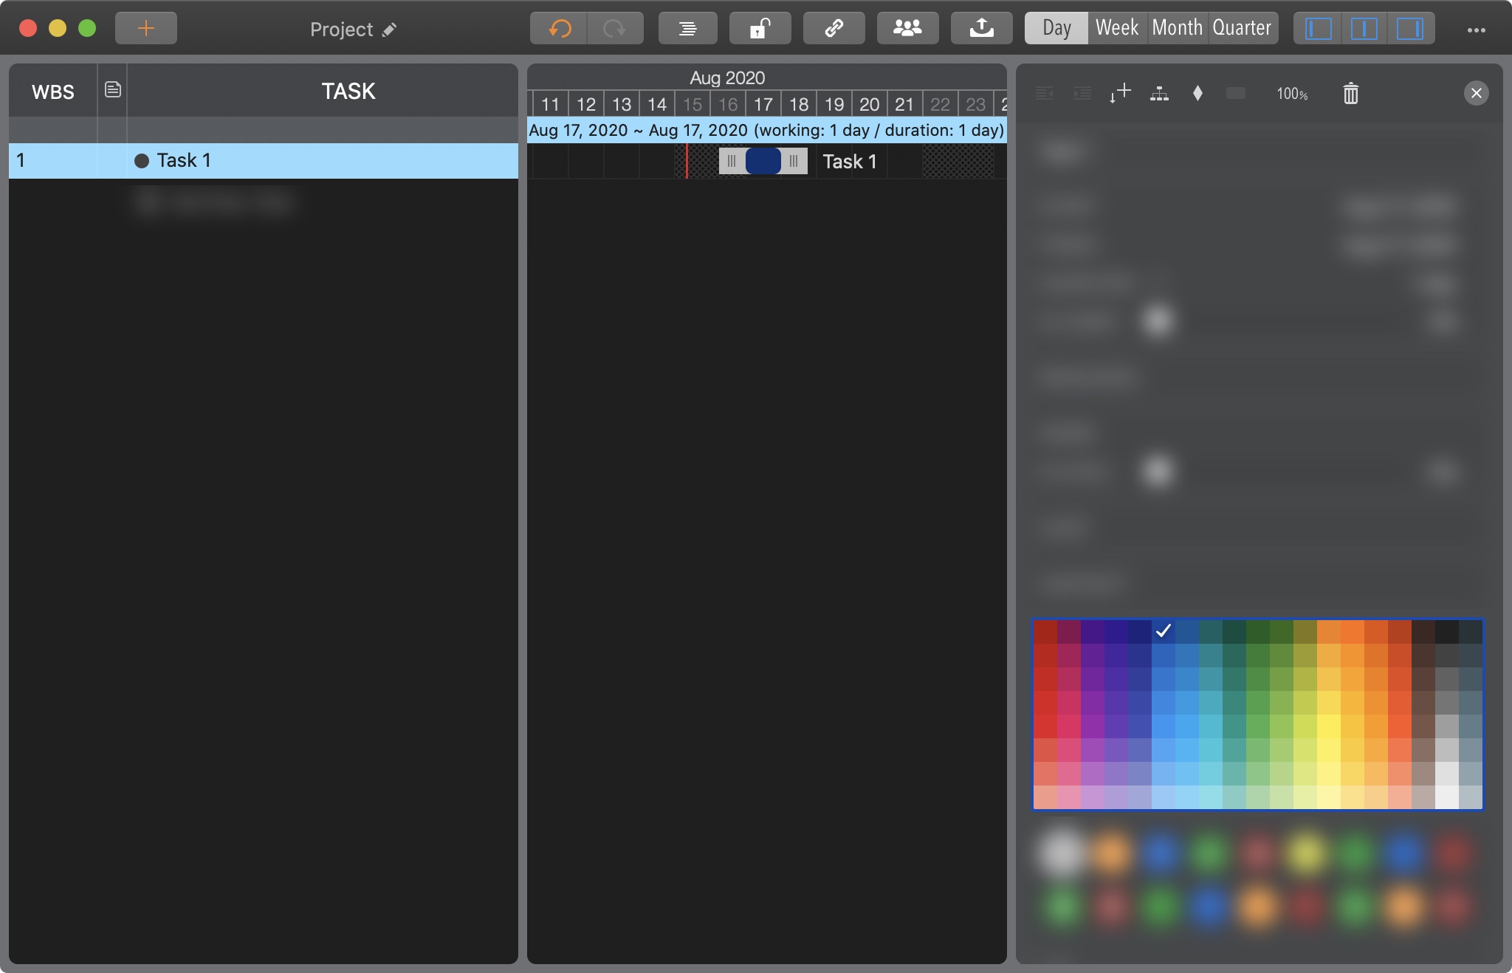The height and width of the screenshot is (973, 1512).
Task: Click the orange plus add button
Action: click(146, 29)
